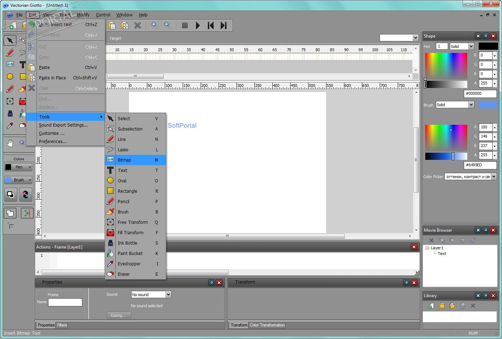
Task: Click the delete X icon on the main toolbar
Action: point(138,25)
